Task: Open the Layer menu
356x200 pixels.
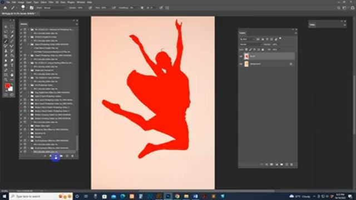Action: point(29,2)
